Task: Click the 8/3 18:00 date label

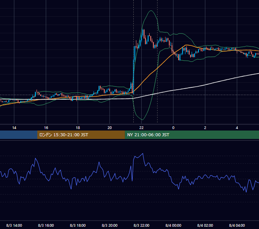Action: coord(78,225)
